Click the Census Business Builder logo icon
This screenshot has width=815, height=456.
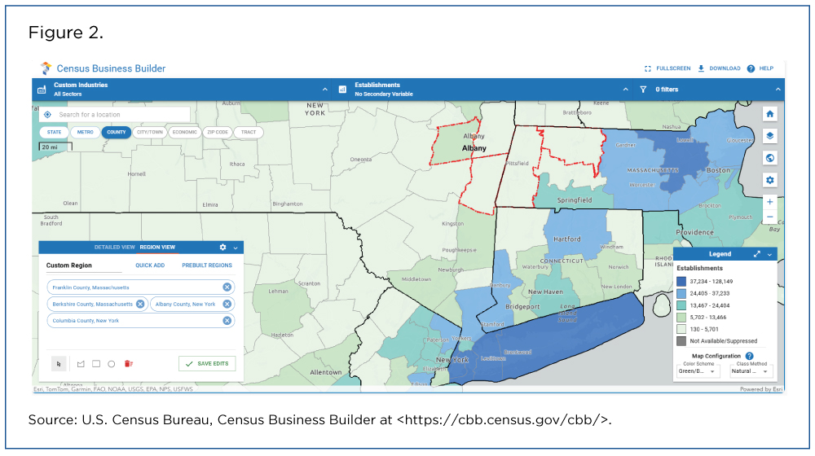pyautogui.click(x=46, y=68)
